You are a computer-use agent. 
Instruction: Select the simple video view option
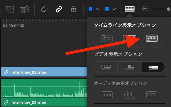click(153, 67)
